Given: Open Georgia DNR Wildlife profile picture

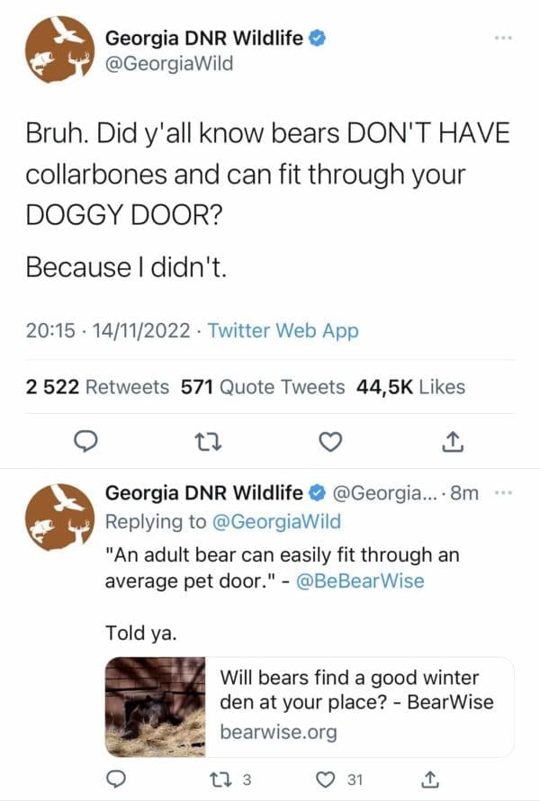Looking at the screenshot, I should 60,49.
